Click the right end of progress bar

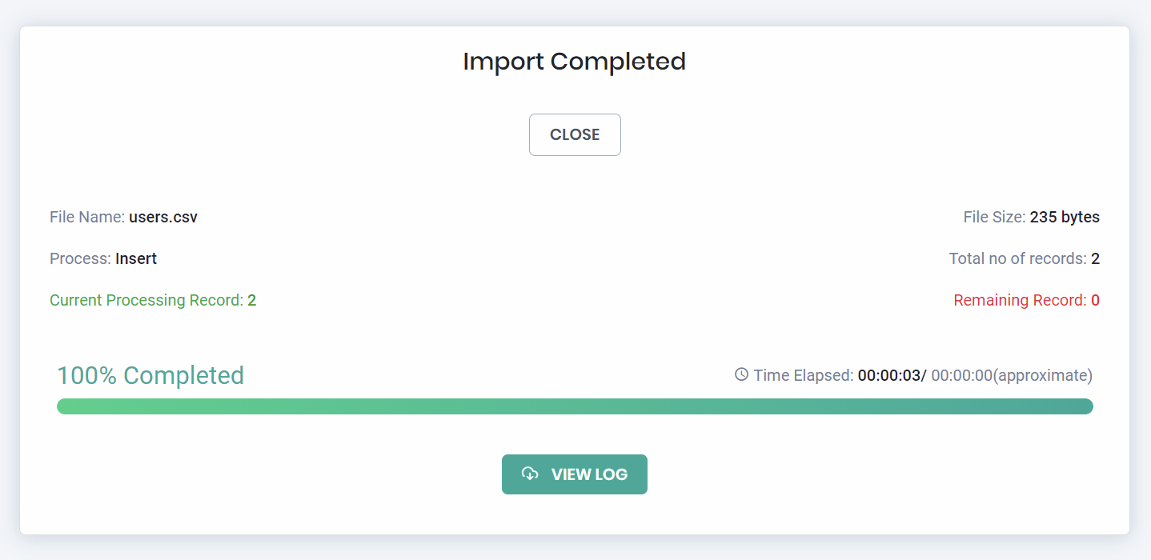pos(1085,406)
